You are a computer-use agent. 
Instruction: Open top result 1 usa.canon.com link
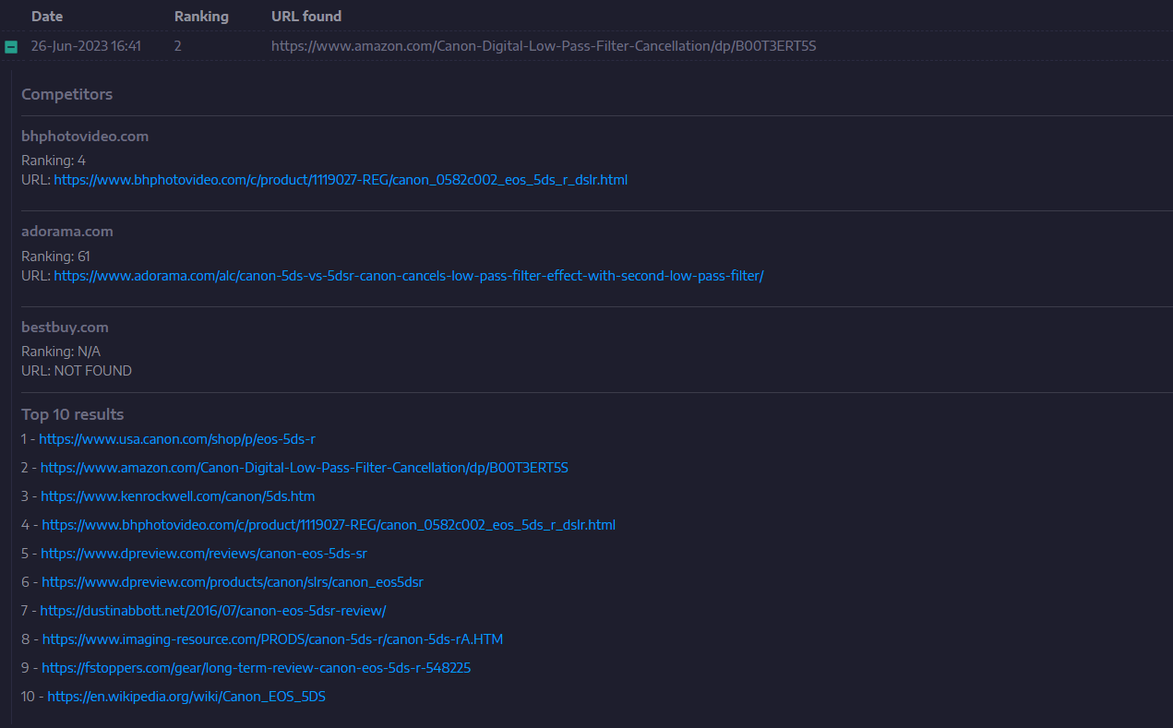(177, 439)
